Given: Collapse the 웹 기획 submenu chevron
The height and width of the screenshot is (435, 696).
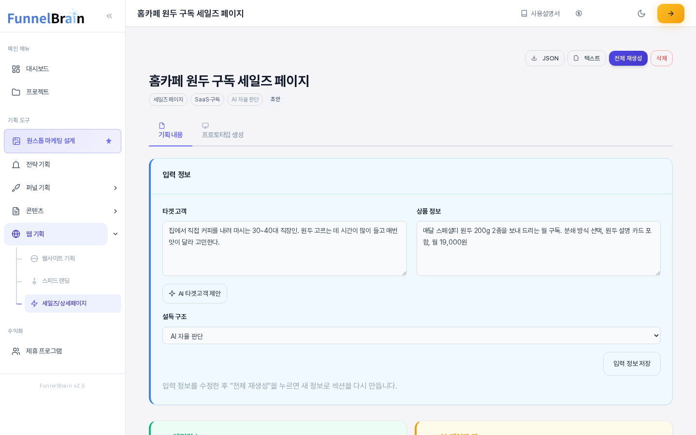Looking at the screenshot, I should click(x=116, y=234).
